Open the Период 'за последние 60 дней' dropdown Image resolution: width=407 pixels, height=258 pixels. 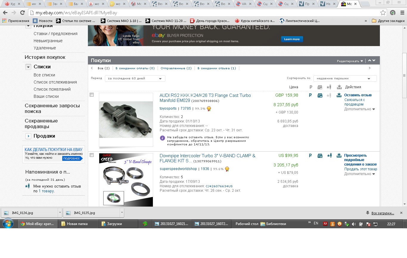[135, 78]
